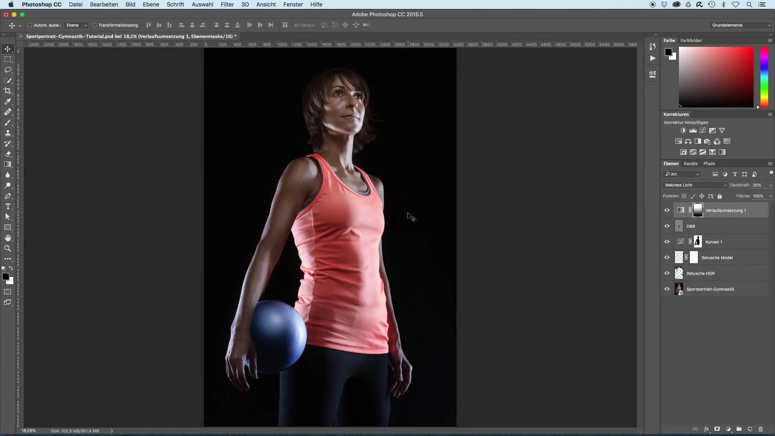Select the Clone Stamp tool
Viewport: 775px width, 436px height.
8,133
